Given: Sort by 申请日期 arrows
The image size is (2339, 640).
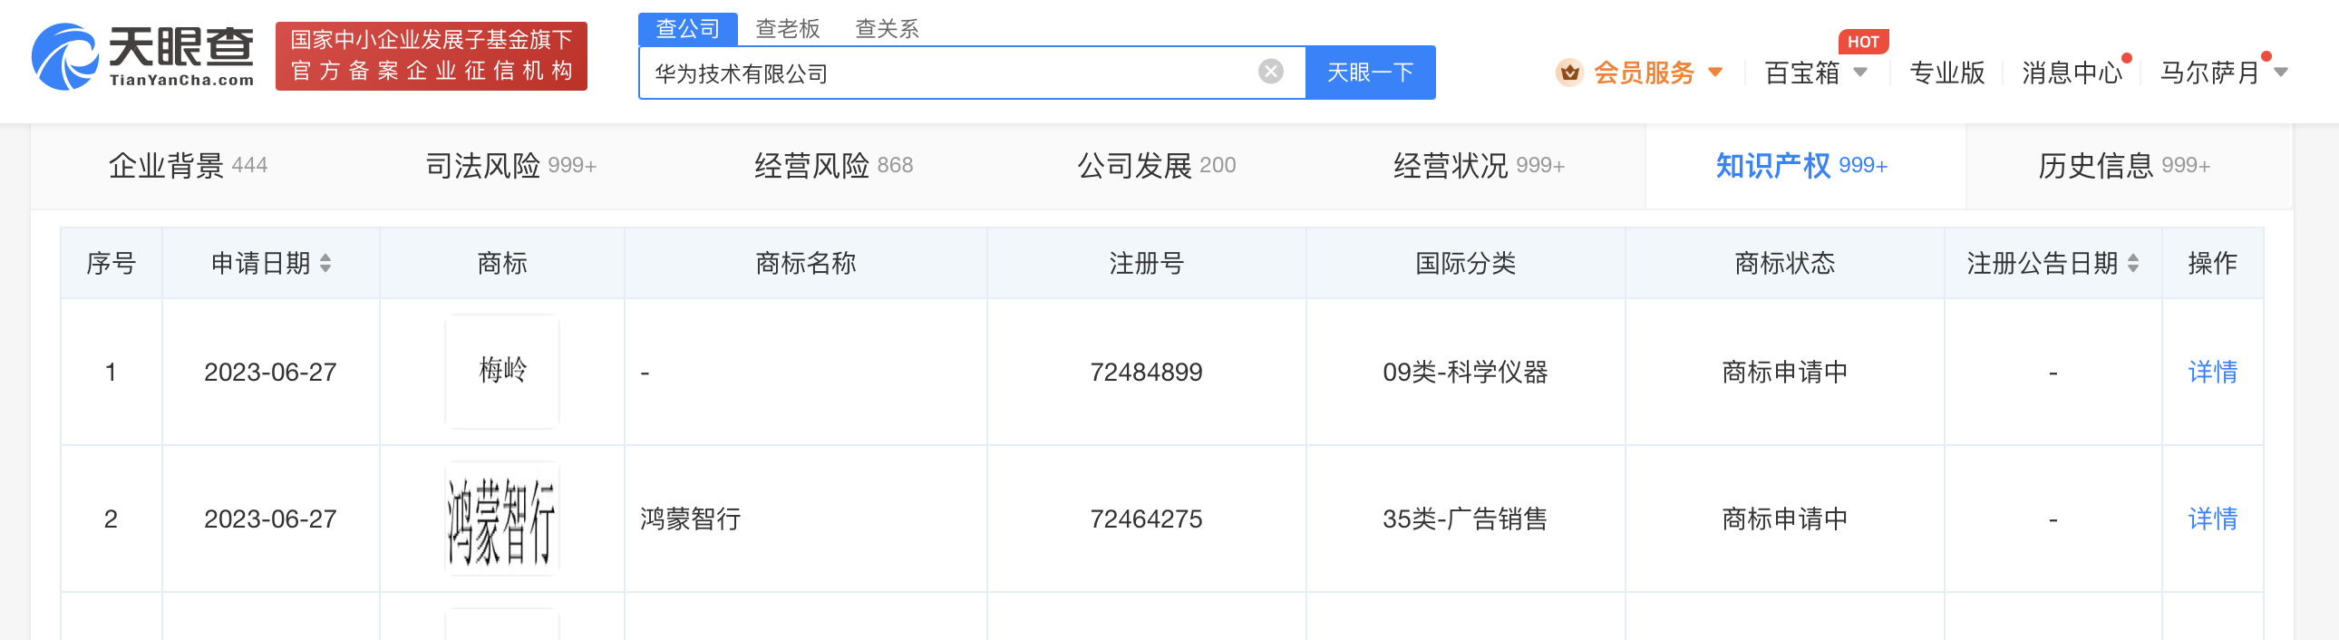Looking at the screenshot, I should click(325, 263).
